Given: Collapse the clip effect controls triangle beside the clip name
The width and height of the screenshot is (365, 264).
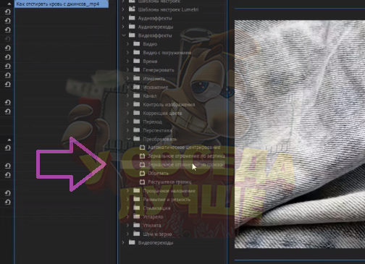Looking at the screenshot, I should (9, 4).
